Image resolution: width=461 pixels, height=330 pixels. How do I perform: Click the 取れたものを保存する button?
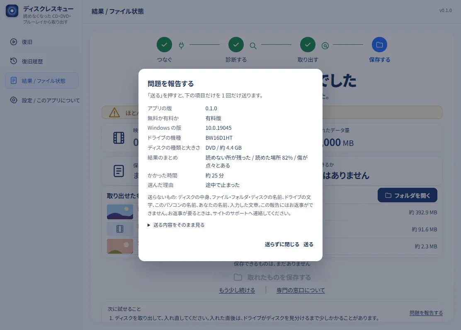point(272,277)
